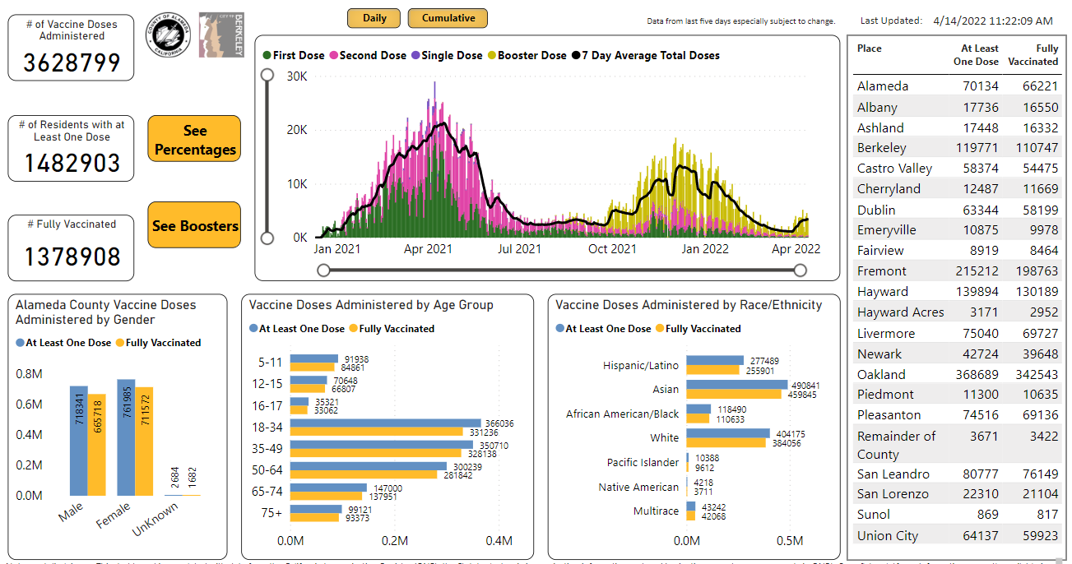This screenshot has height=564, width=1072.
Task: Click the top handle of vertical chart slider
Action: pos(267,75)
